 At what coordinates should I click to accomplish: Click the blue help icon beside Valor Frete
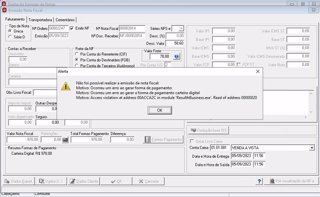click(177, 57)
